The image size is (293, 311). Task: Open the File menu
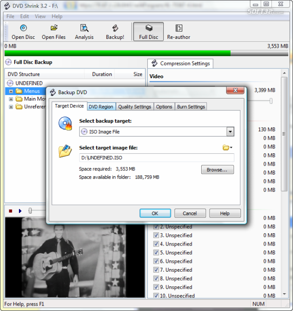click(x=10, y=16)
